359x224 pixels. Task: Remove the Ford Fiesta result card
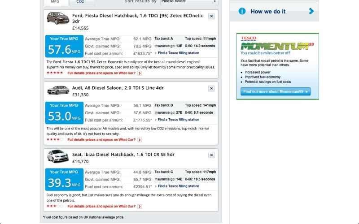point(211,16)
